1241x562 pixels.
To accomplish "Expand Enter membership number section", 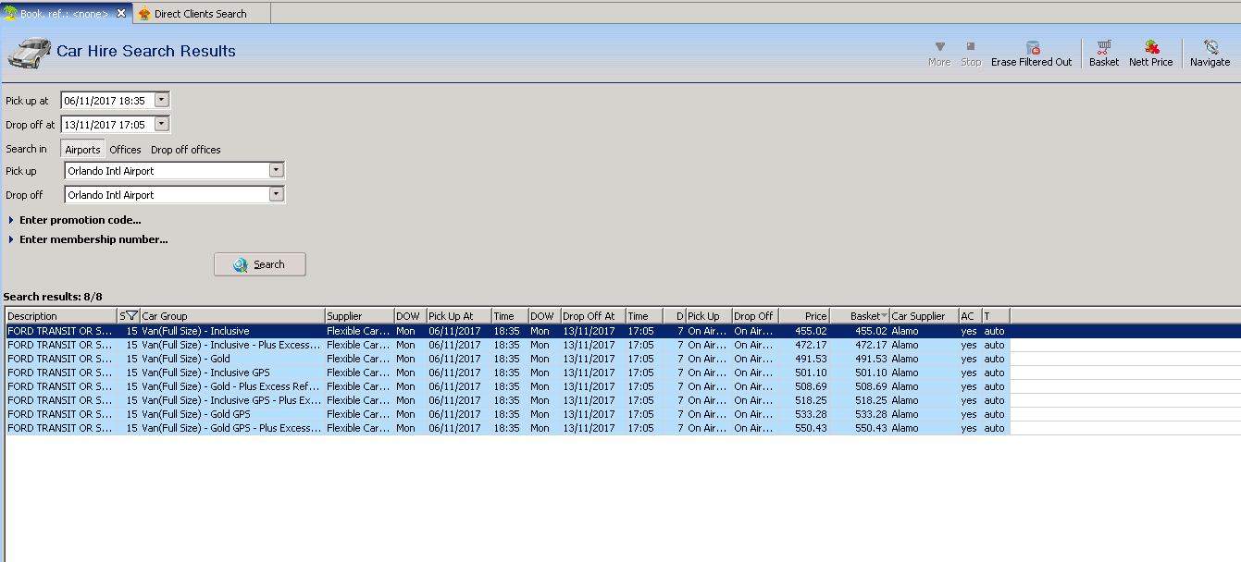I will pyautogui.click(x=88, y=239).
